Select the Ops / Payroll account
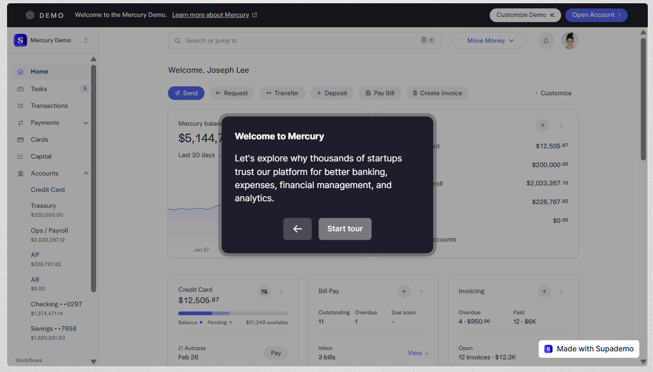The image size is (653, 372). (50, 235)
